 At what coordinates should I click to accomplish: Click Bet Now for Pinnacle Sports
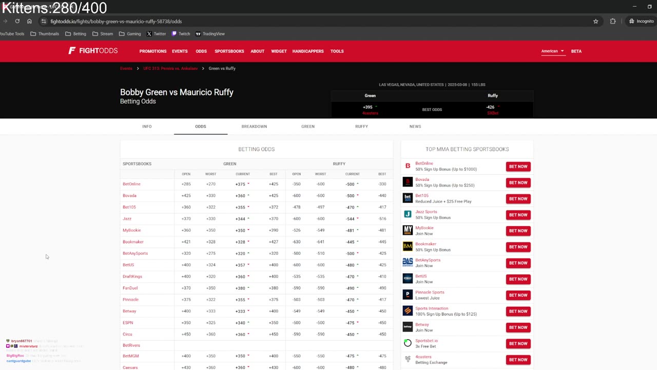[518, 295]
